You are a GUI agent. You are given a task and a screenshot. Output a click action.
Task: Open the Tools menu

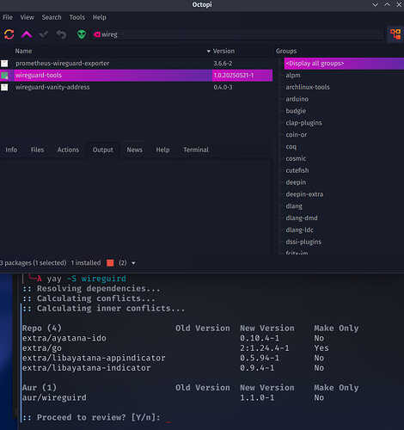click(x=77, y=17)
